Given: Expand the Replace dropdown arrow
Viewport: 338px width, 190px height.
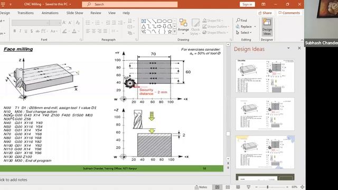Looking at the screenshot, I should [255, 26].
